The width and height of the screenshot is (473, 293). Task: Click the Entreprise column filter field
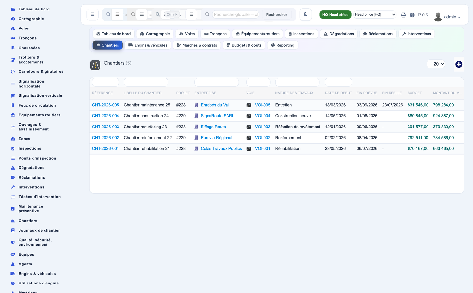pyautogui.click(x=217, y=82)
